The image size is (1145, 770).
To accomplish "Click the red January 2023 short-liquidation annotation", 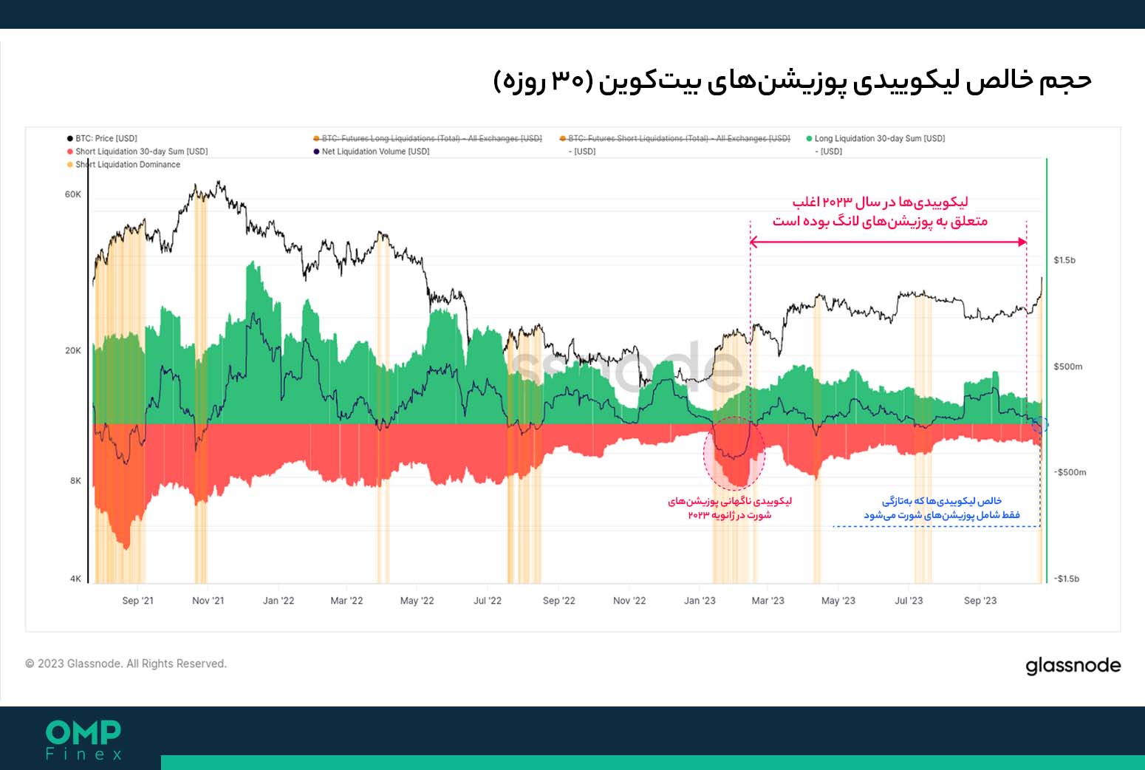I will (730, 508).
